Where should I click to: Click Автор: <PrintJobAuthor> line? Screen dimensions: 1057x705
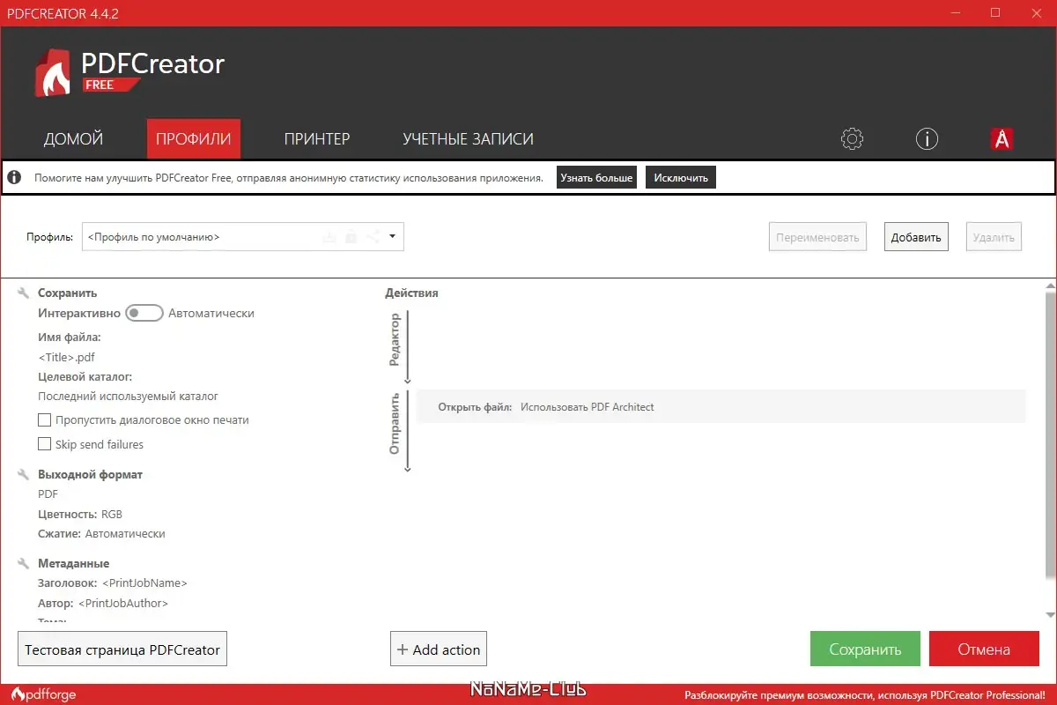click(103, 604)
